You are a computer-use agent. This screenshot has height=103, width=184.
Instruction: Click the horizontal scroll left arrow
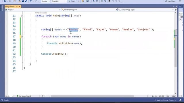pyautogui.click(x=50, y=96)
